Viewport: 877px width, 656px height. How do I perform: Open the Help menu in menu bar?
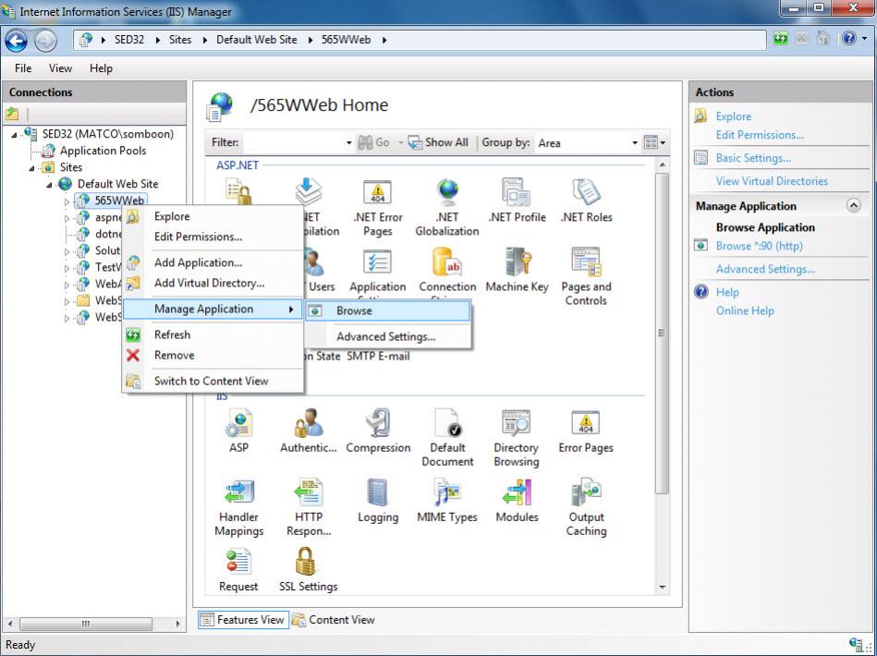(101, 68)
